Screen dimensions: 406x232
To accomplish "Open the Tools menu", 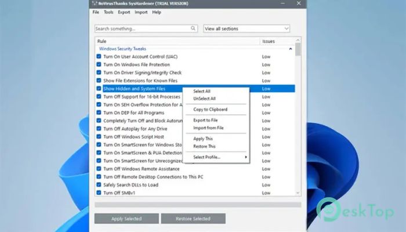I will coord(108,12).
